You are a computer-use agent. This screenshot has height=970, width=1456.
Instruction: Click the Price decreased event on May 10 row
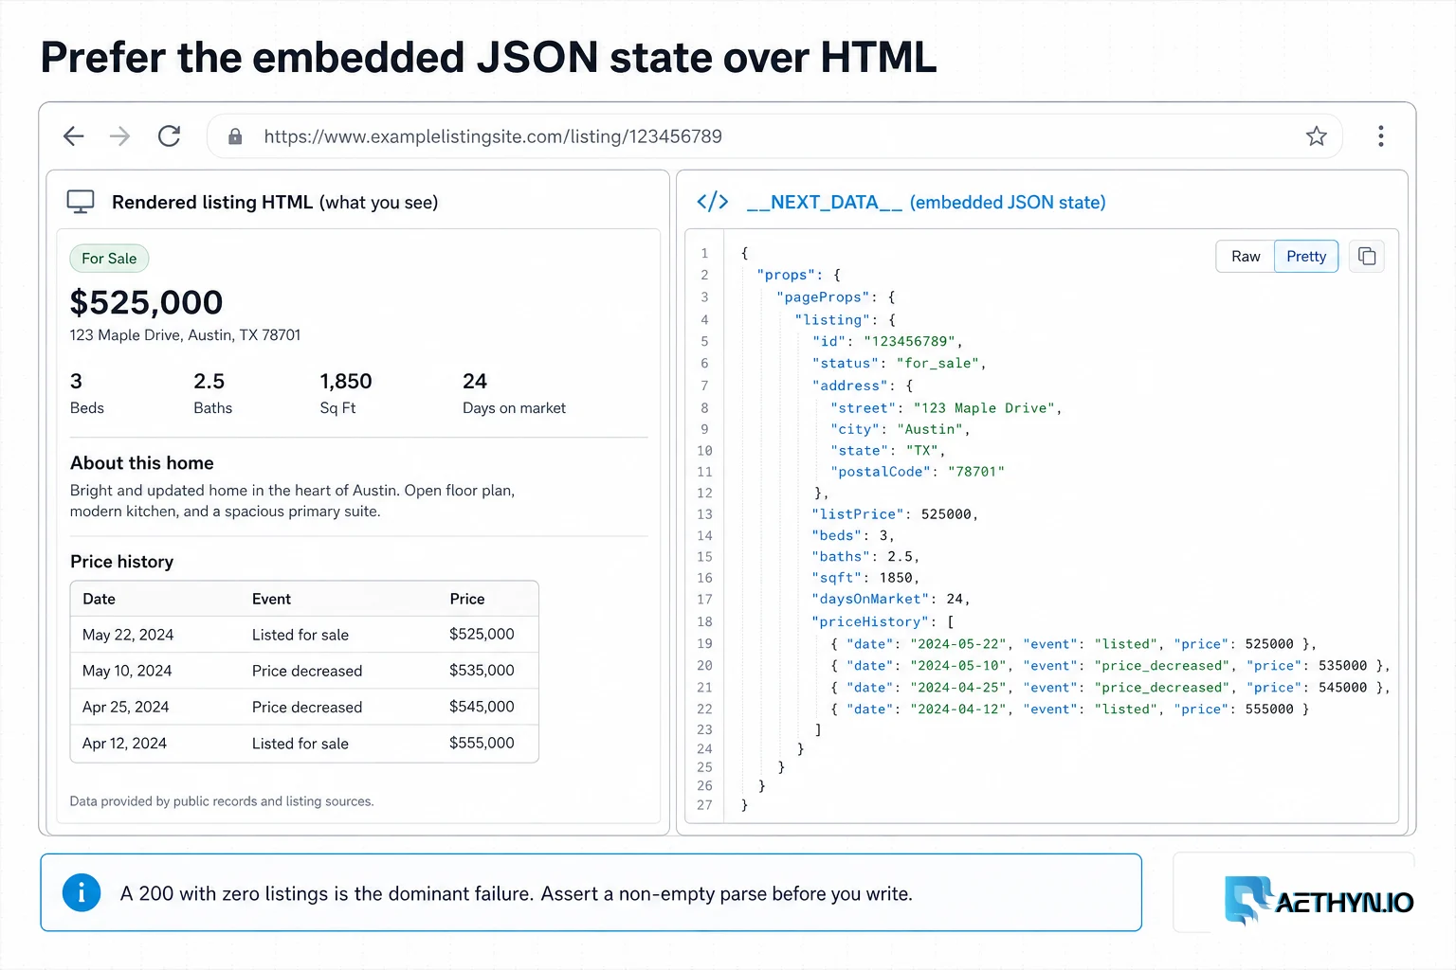tap(307, 671)
